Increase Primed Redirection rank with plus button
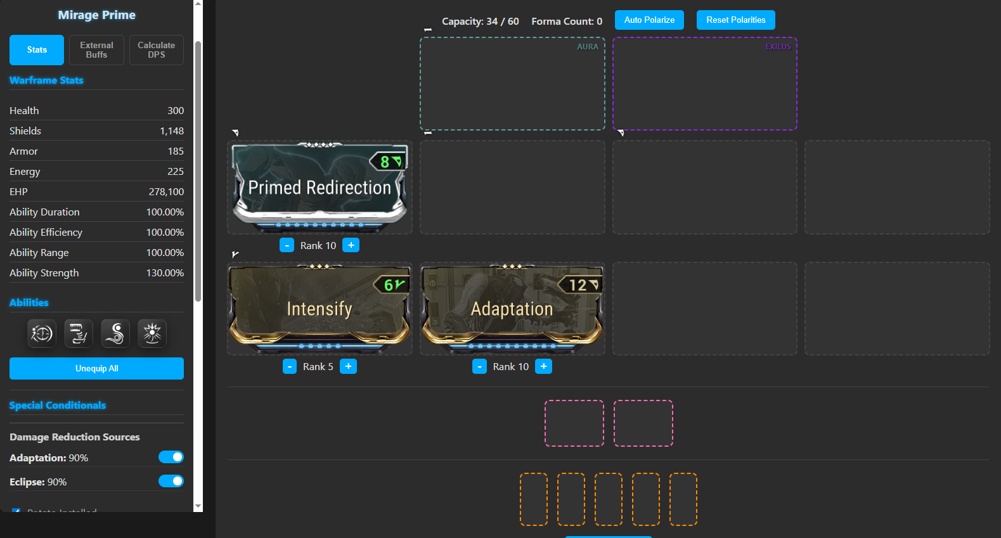 point(351,245)
